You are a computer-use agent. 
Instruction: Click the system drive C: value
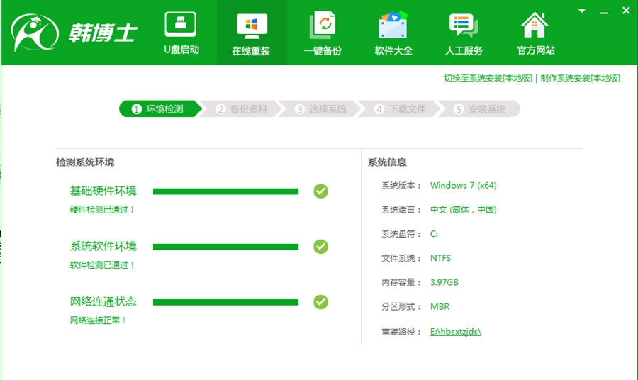[x=434, y=234]
